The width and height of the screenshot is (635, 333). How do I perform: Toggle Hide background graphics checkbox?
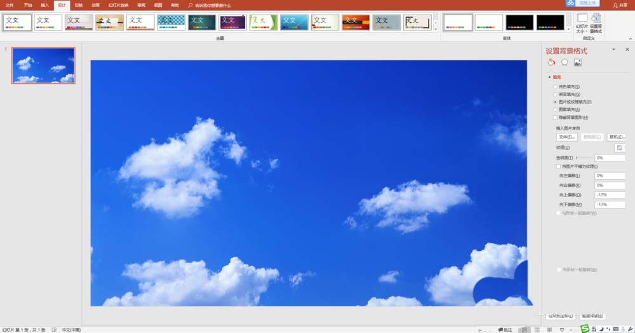point(555,118)
